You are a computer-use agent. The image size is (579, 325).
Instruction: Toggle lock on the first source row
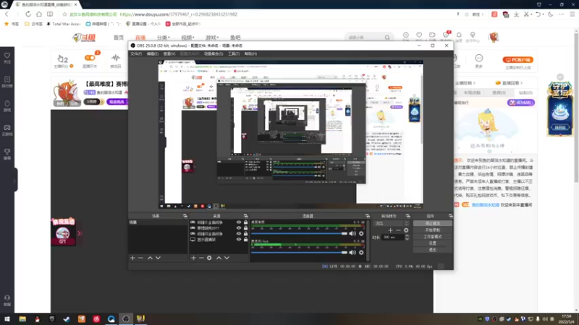(245, 222)
